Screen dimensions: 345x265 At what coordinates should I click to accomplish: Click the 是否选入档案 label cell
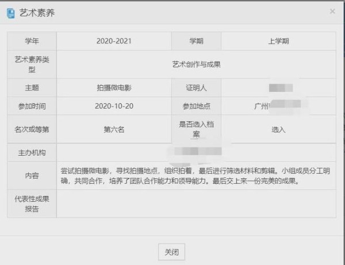[x=196, y=129]
